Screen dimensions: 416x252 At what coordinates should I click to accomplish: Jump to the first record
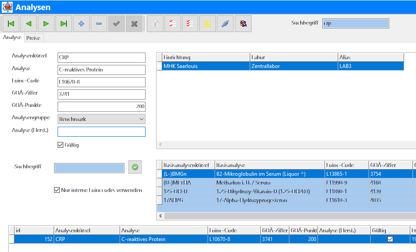pyautogui.click(x=11, y=24)
